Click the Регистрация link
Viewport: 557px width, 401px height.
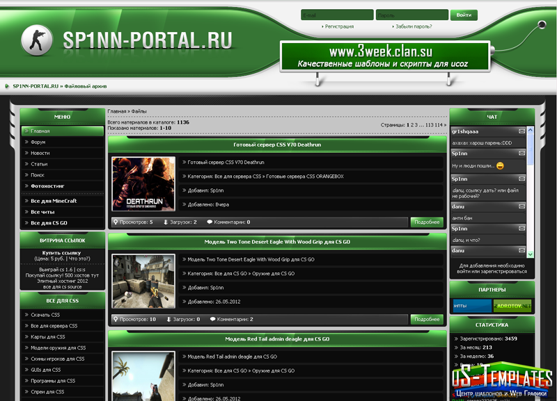[x=339, y=26]
